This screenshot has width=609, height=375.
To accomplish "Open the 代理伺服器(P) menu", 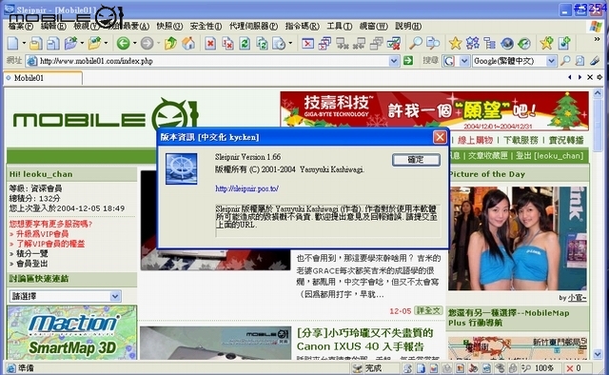I will tap(253, 26).
